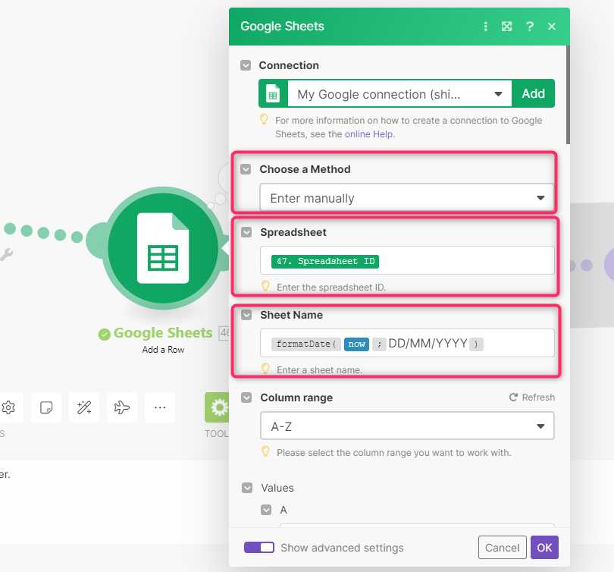Screen dimensions: 614x572
Task: Open the Google Sheets module options menu
Action: pyautogui.click(x=485, y=26)
